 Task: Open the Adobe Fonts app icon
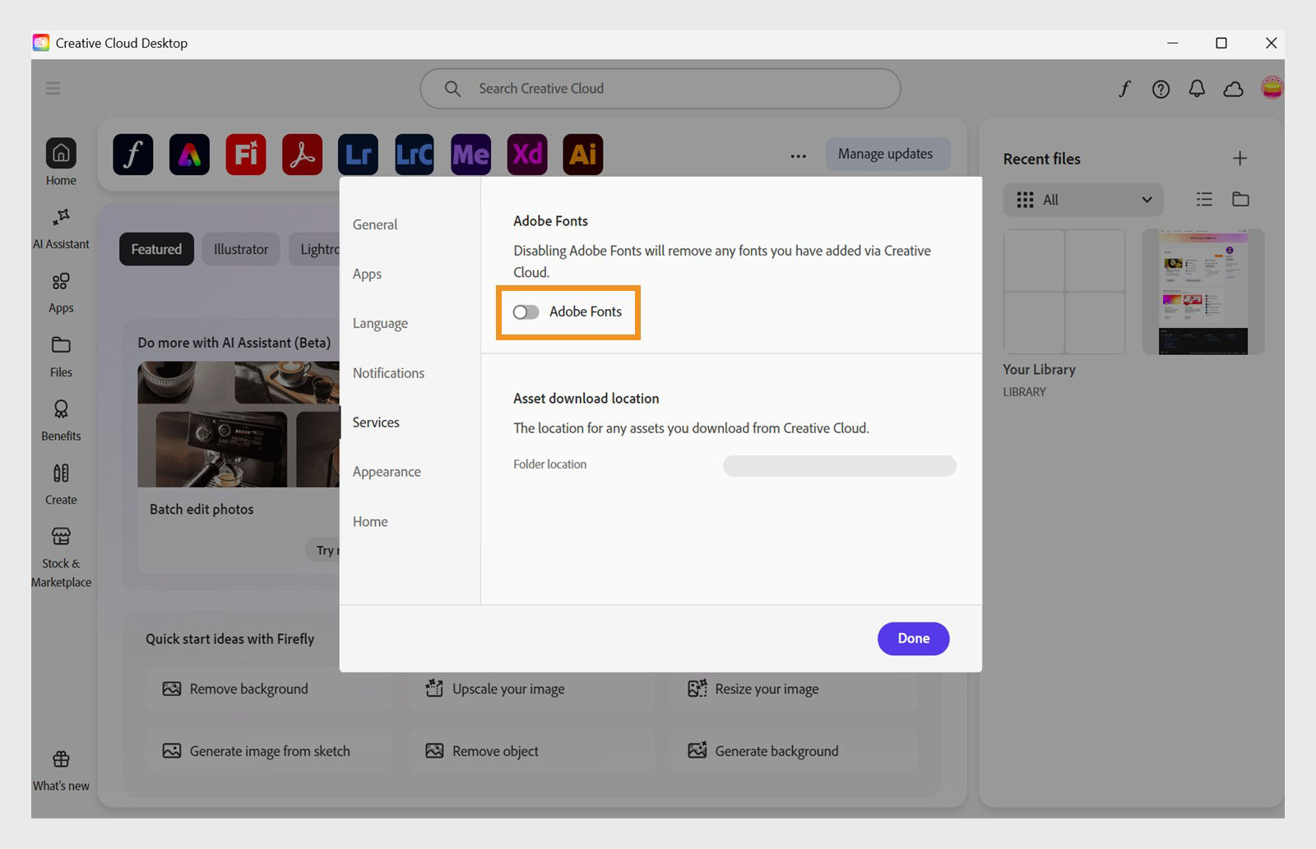[x=133, y=154]
